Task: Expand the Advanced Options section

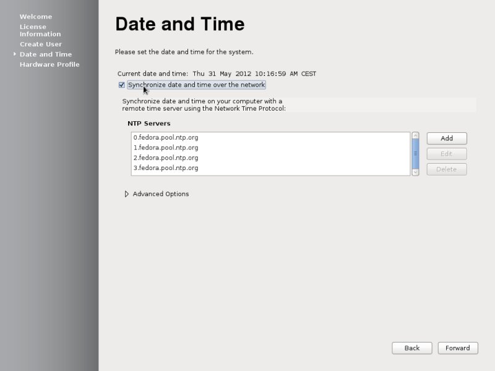Action: pos(127,194)
